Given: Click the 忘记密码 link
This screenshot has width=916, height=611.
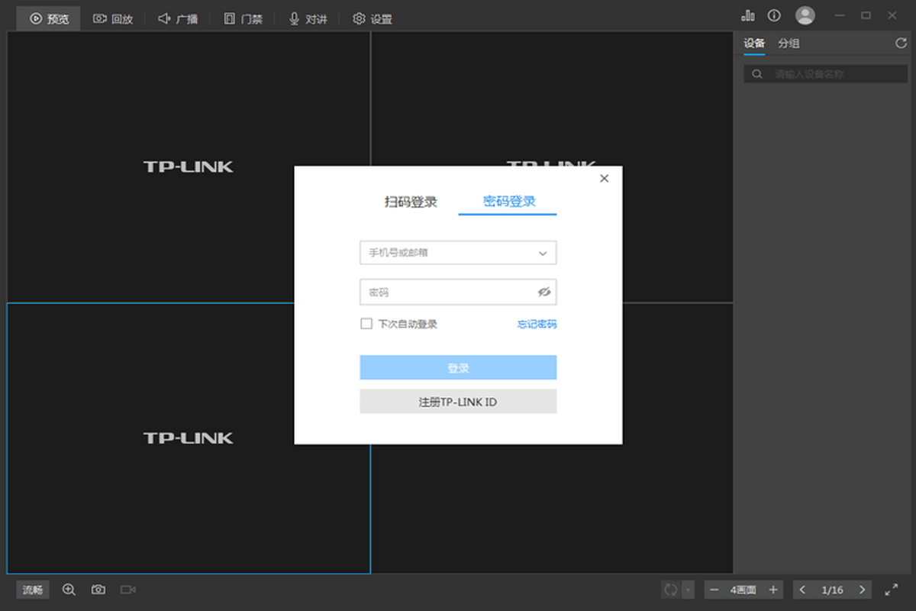Looking at the screenshot, I should pos(537,324).
